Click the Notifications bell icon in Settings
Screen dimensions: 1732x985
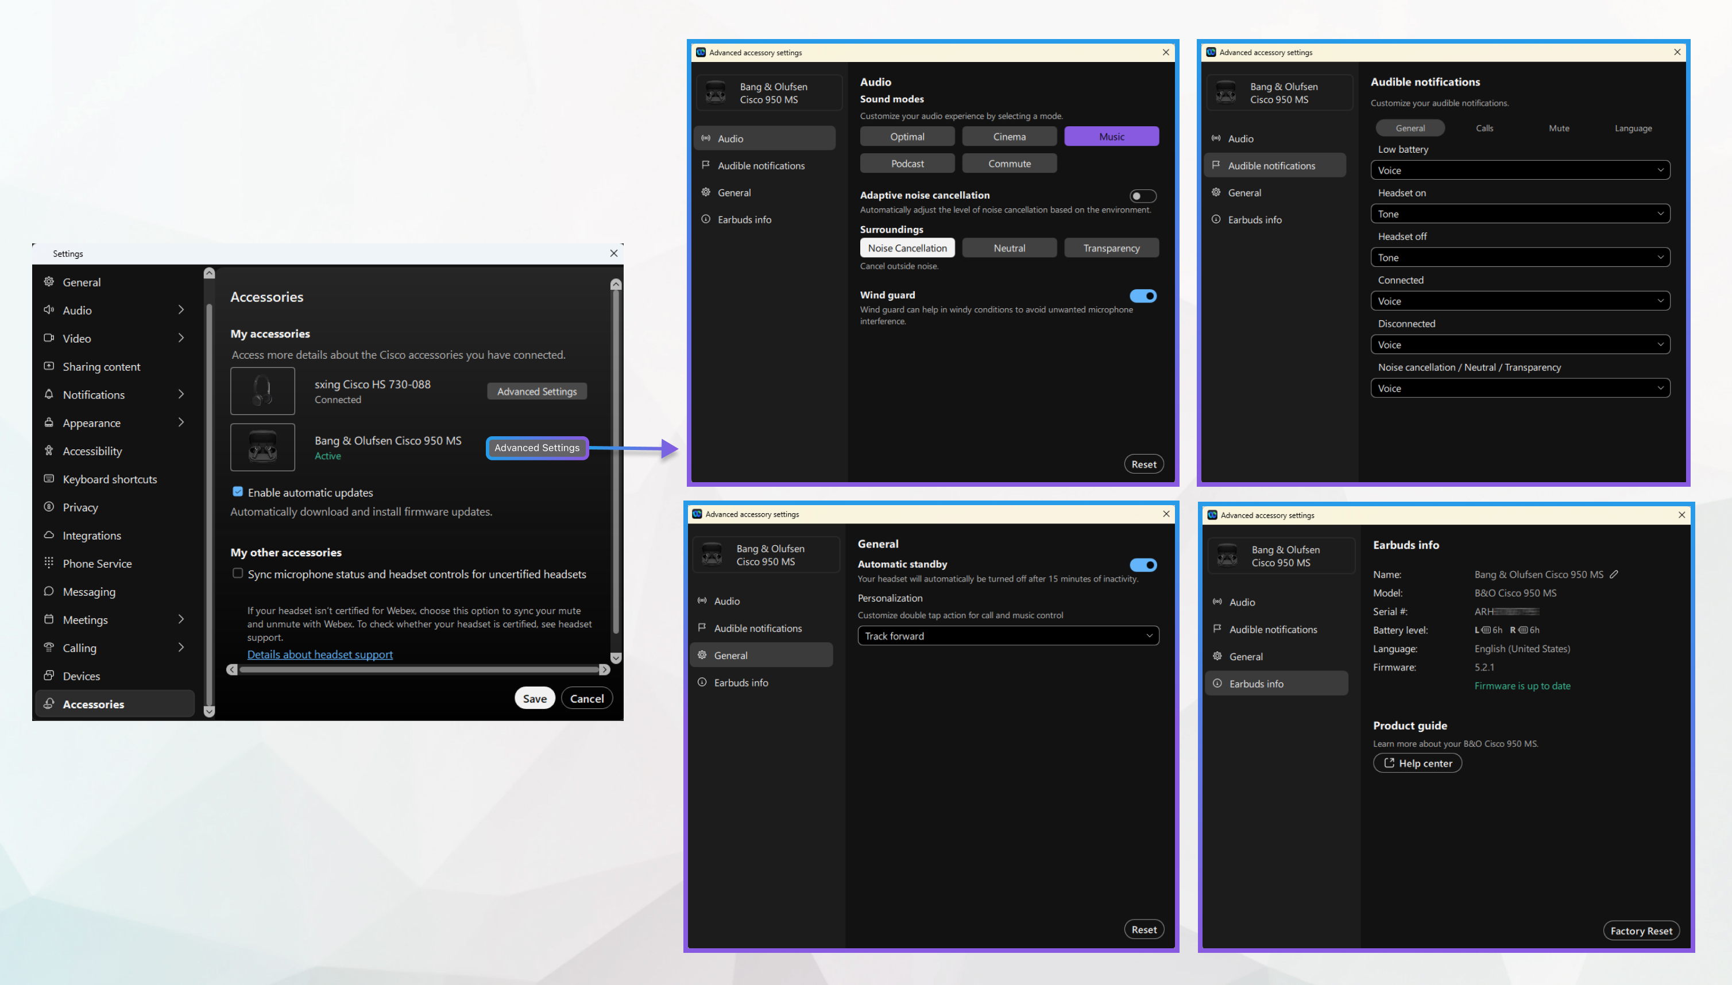(x=49, y=394)
